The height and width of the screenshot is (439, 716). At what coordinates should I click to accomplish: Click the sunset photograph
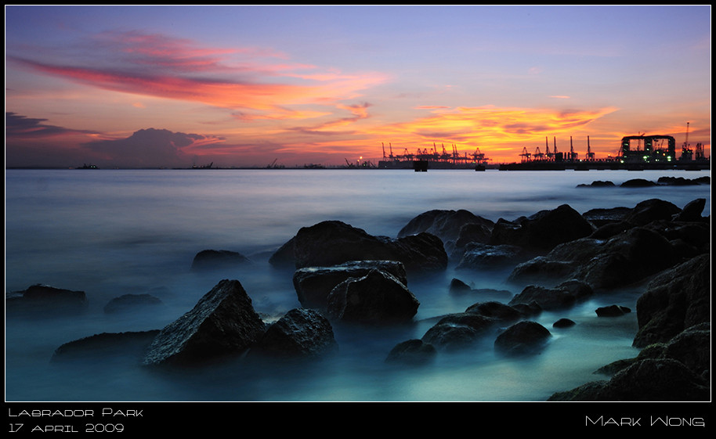358,203
